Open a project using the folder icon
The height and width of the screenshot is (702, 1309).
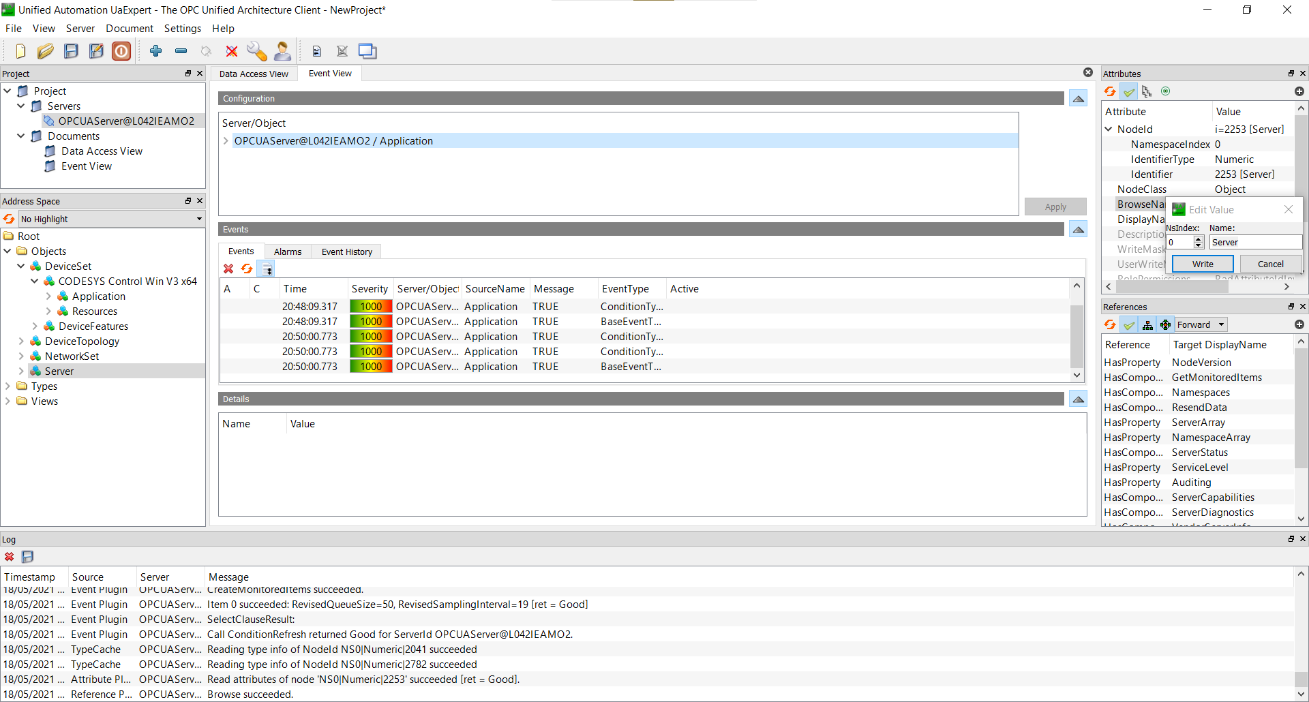point(46,51)
